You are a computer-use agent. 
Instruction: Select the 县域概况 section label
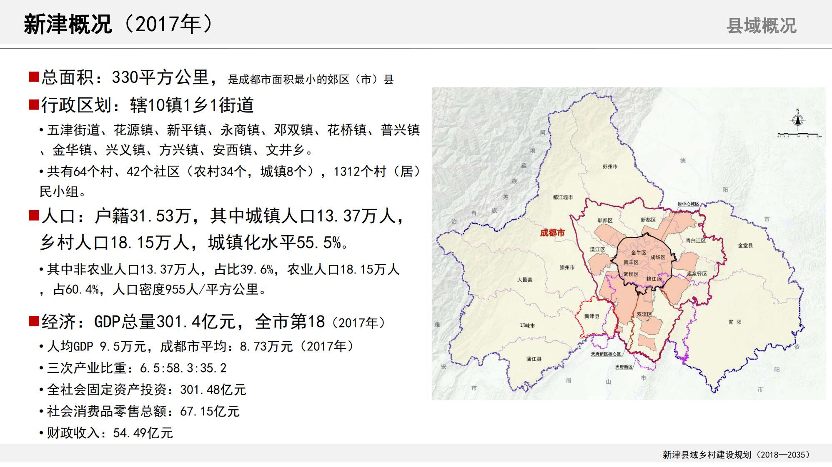(x=762, y=26)
